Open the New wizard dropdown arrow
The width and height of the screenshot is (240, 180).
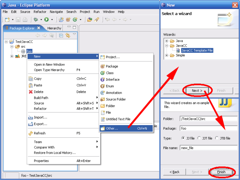click(x=13, y=20)
